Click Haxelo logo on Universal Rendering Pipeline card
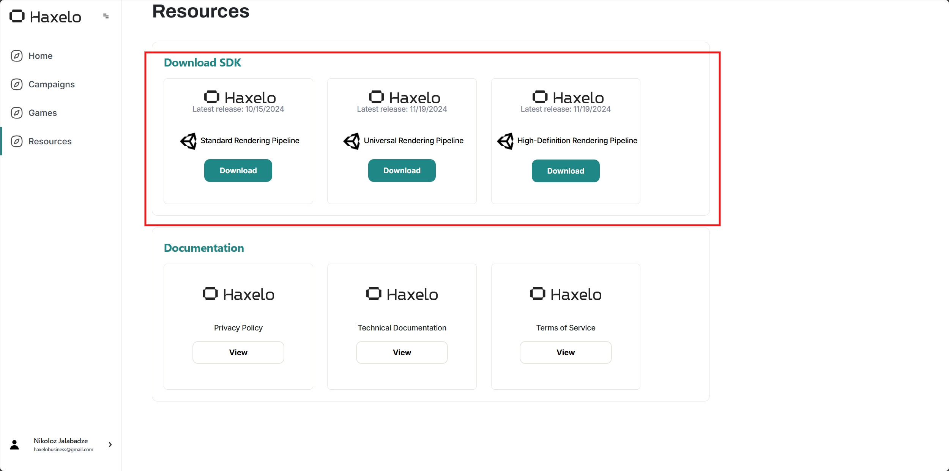 (x=404, y=98)
